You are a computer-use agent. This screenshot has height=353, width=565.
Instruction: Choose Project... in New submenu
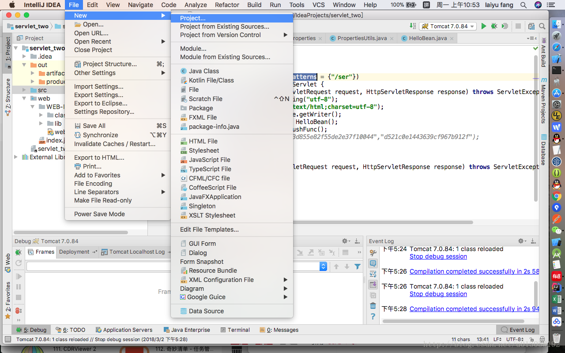(232, 18)
